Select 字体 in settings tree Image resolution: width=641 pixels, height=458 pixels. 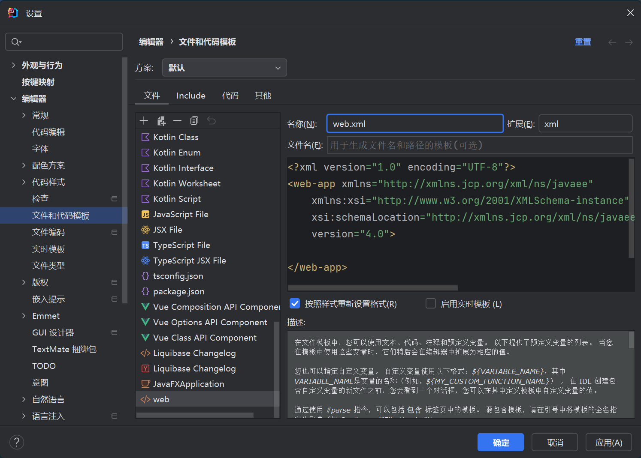[x=40, y=149]
